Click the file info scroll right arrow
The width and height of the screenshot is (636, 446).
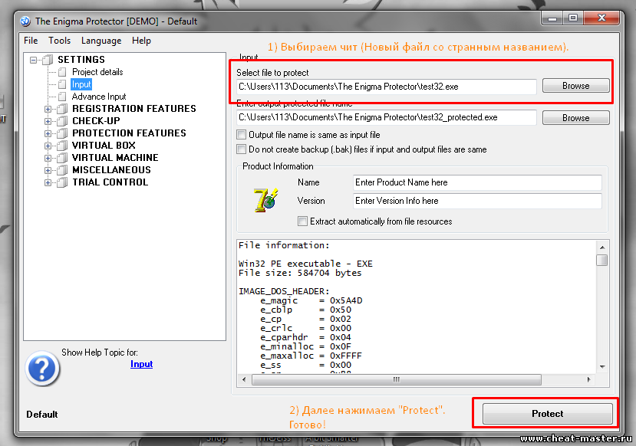589,379
